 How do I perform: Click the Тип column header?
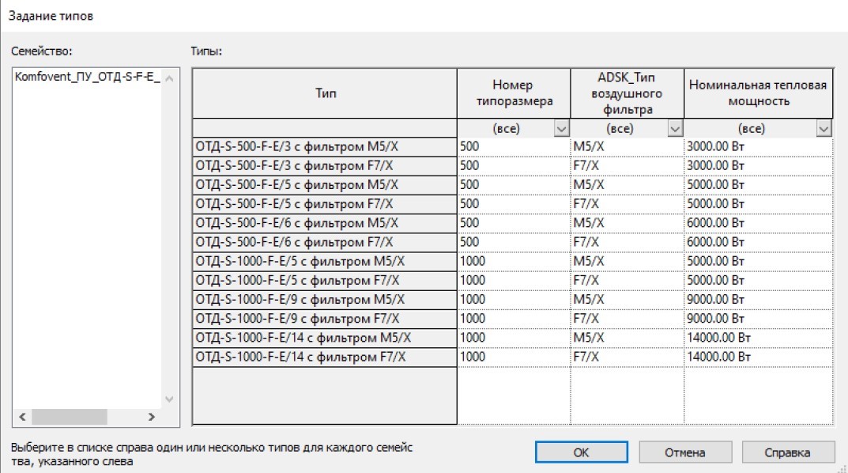point(325,93)
